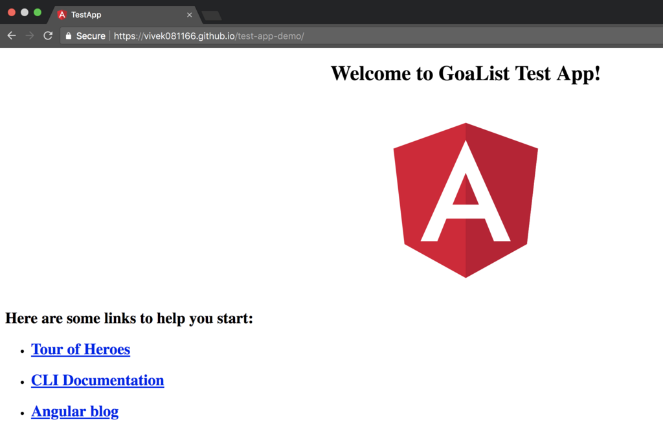Click the padlock Secure icon
The height and width of the screenshot is (448, 663).
pos(69,36)
